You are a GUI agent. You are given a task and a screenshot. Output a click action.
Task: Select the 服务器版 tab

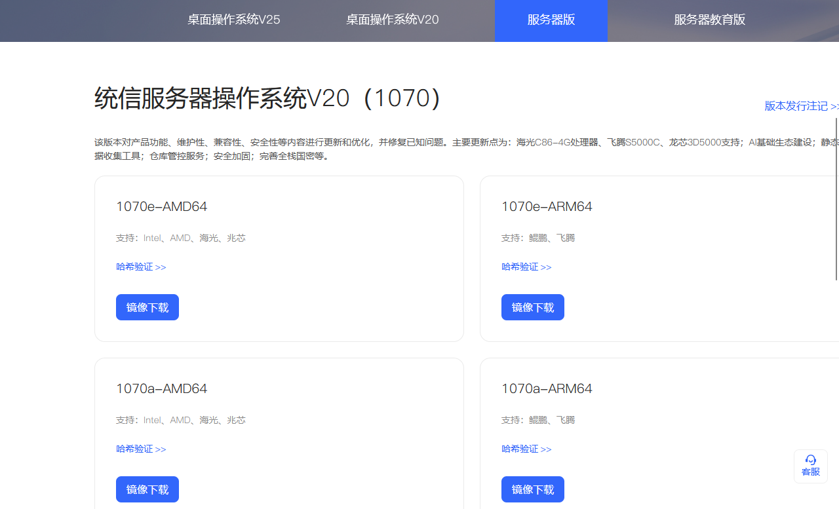551,20
